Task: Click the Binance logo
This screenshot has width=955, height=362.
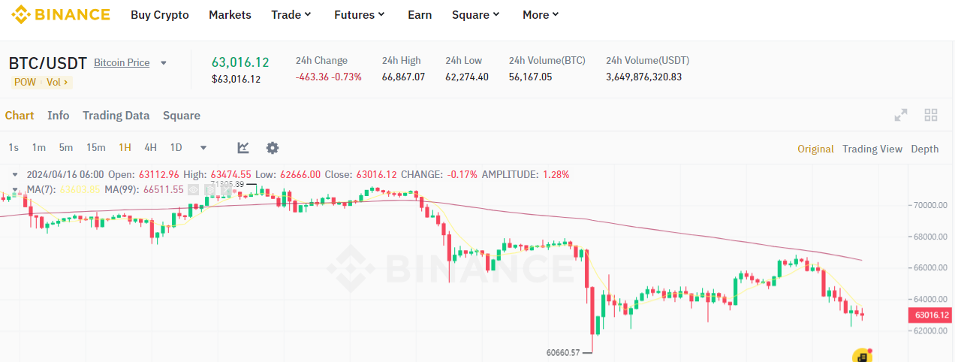Action: pyautogui.click(x=60, y=14)
